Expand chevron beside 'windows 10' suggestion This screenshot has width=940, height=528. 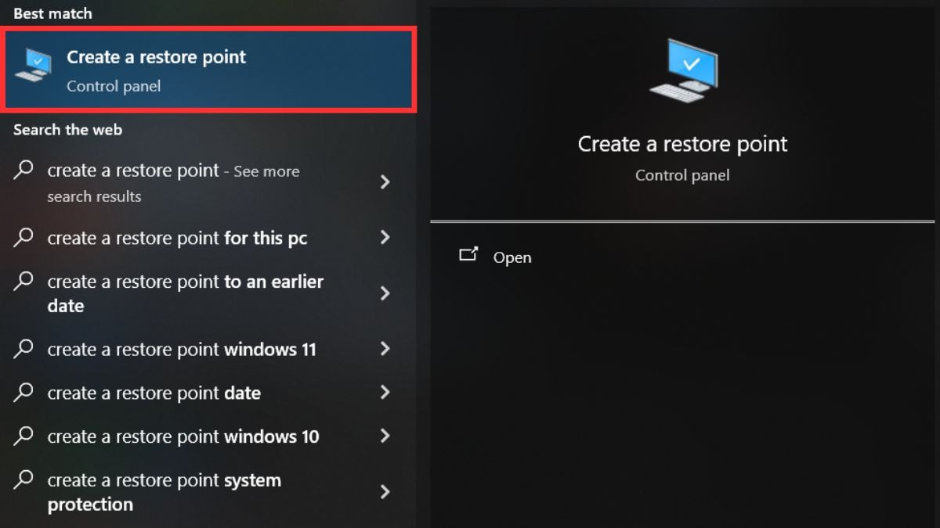pyautogui.click(x=385, y=436)
